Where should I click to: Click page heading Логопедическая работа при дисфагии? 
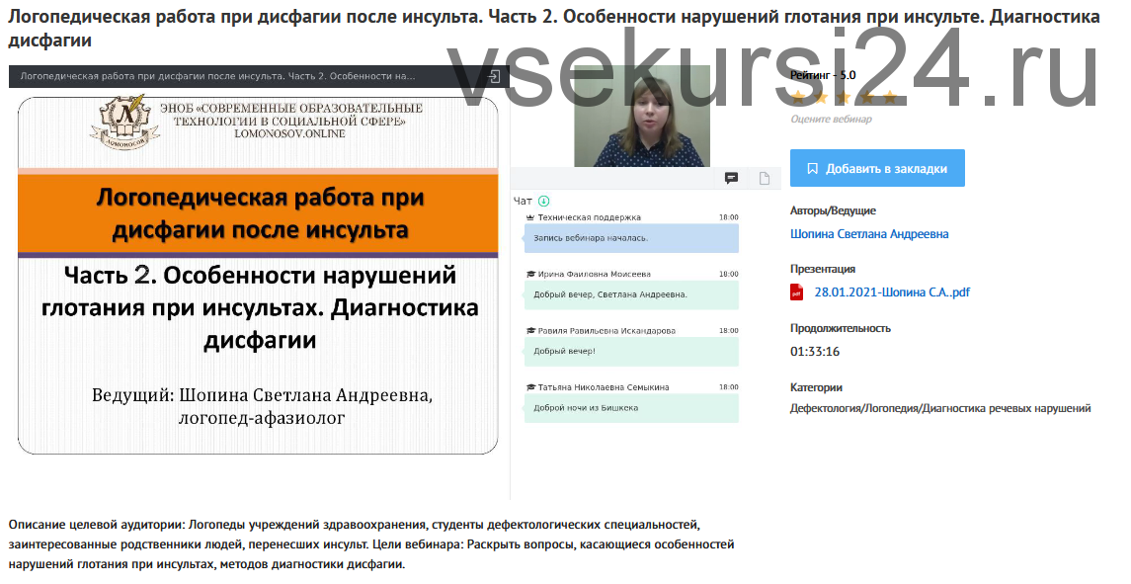[554, 28]
